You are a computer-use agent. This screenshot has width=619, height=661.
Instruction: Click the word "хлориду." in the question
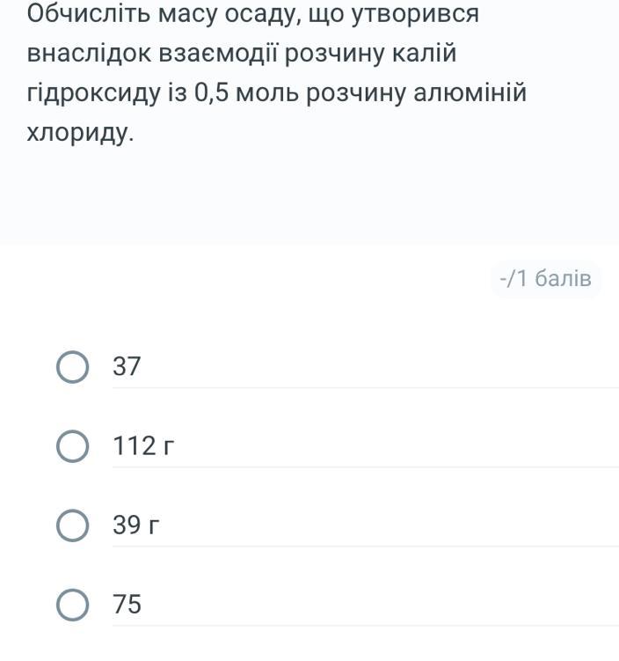[81, 134]
